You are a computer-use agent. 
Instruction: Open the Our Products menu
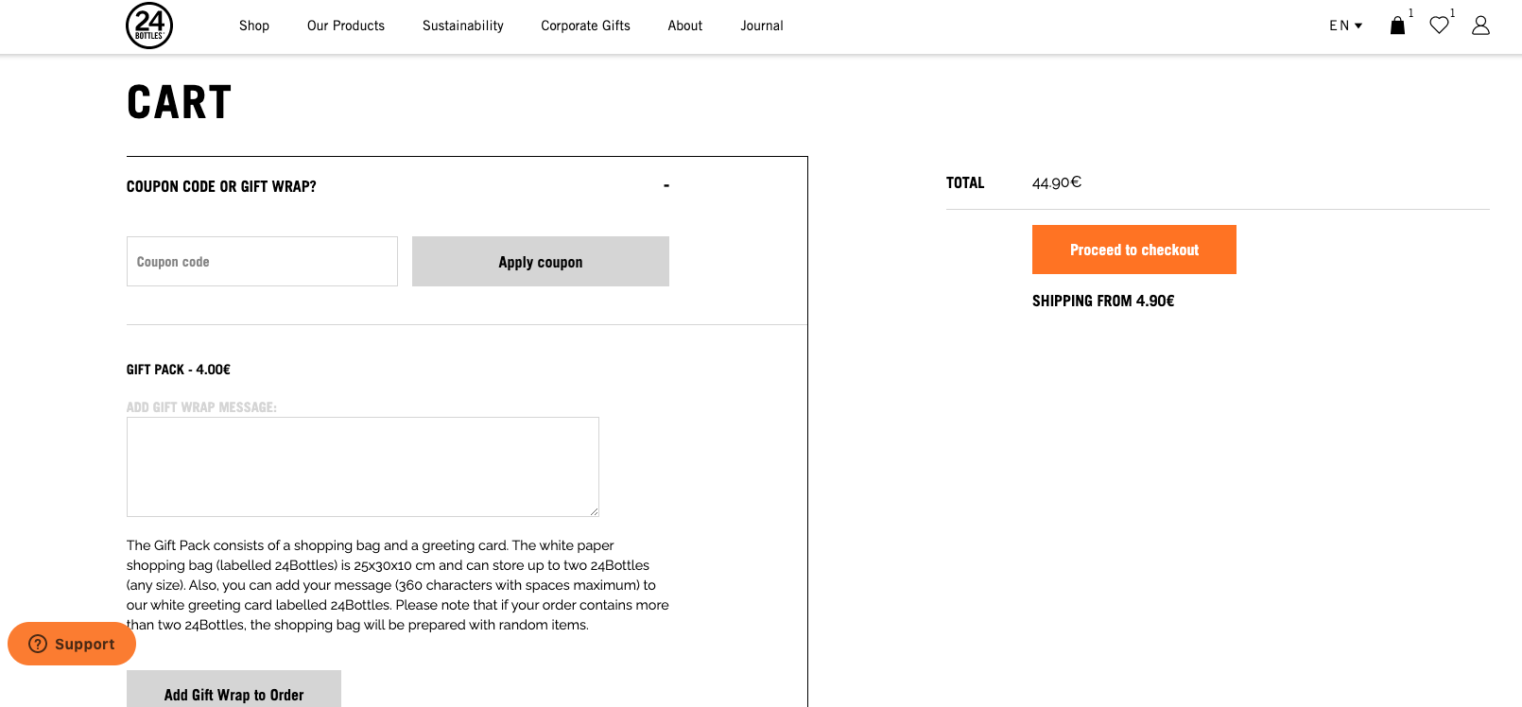click(x=346, y=26)
